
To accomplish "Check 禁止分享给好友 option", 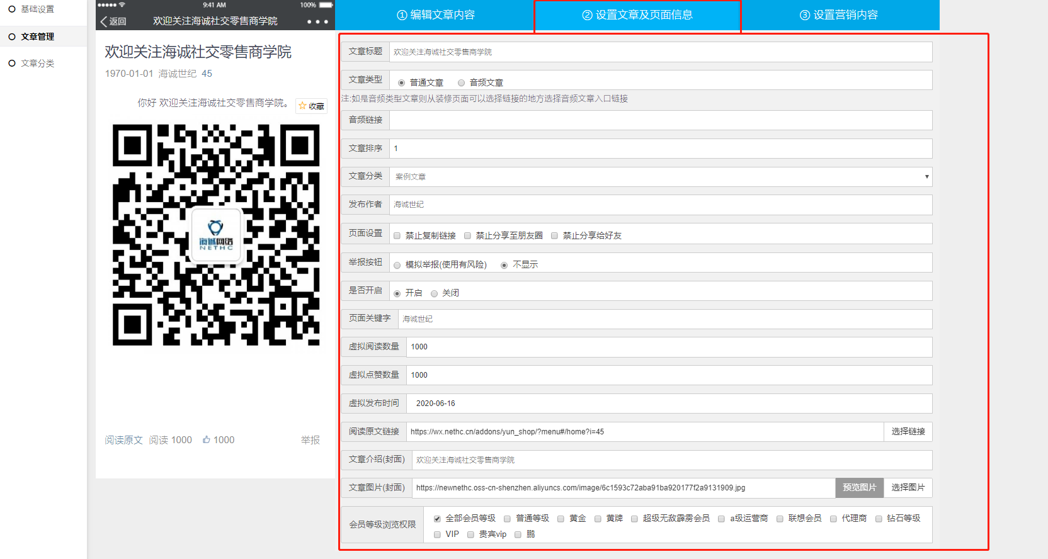I will [554, 235].
